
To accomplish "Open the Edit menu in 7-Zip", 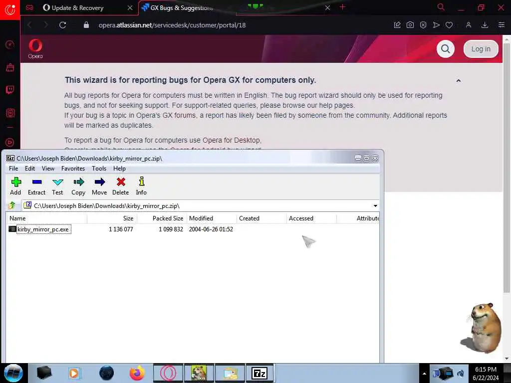I will pyautogui.click(x=29, y=169).
